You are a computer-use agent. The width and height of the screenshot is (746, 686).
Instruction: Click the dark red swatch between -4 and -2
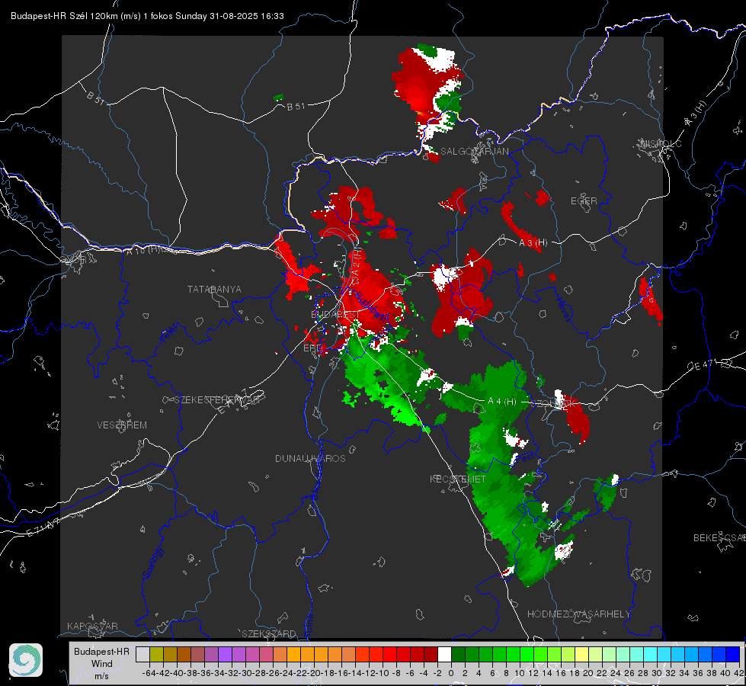[431, 655]
